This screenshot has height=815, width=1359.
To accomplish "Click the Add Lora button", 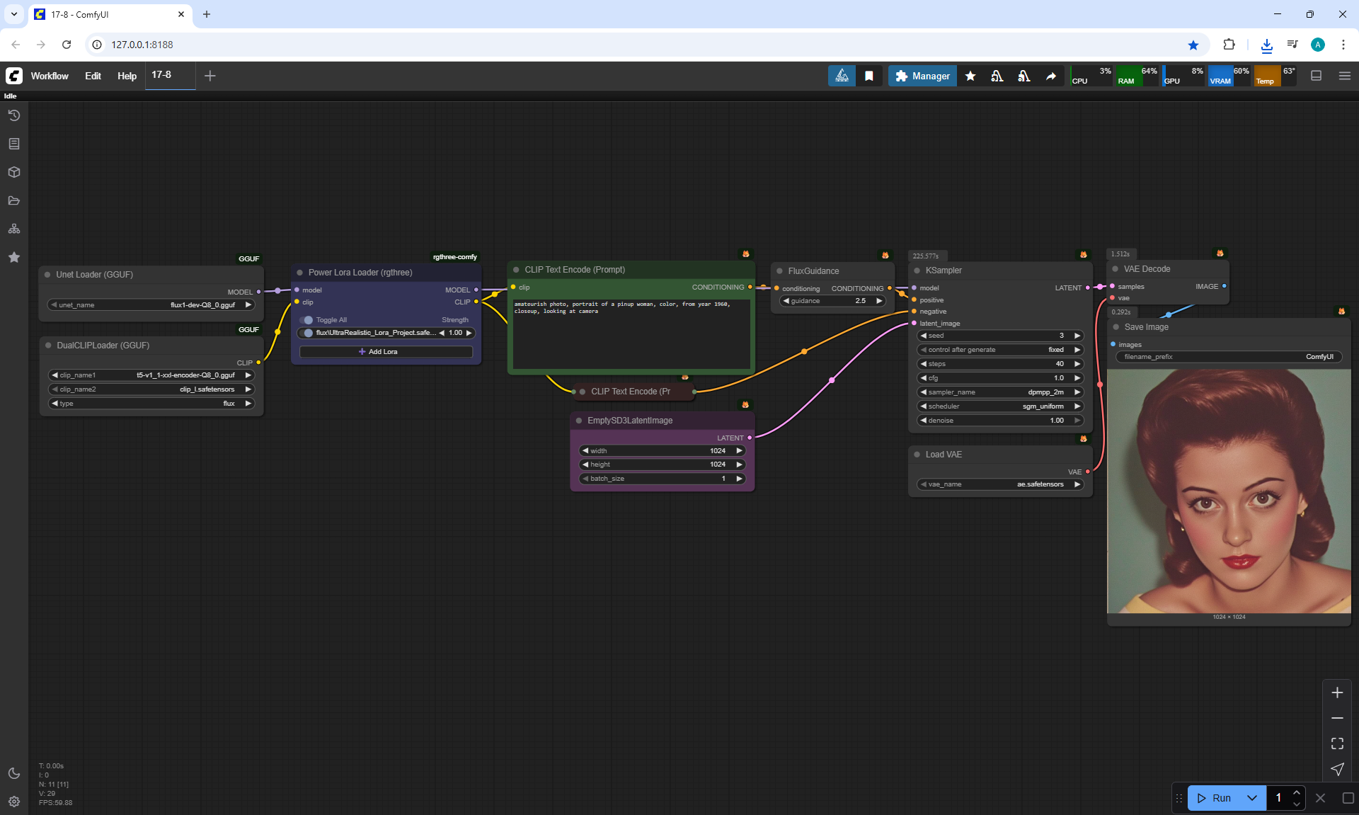I will tap(386, 352).
